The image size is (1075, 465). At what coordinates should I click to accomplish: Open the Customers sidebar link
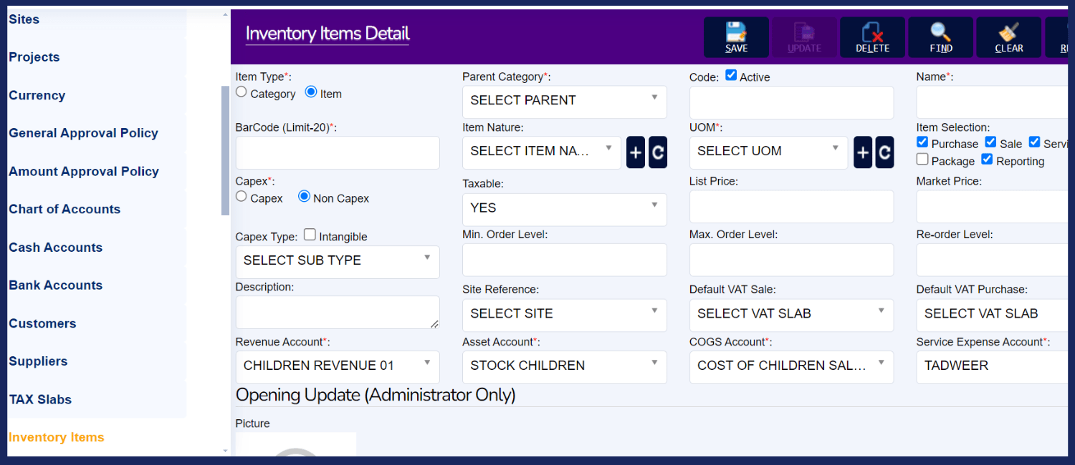(x=42, y=323)
